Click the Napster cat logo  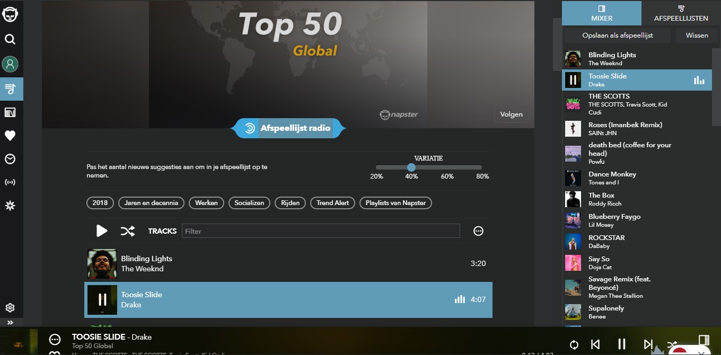coord(10,14)
